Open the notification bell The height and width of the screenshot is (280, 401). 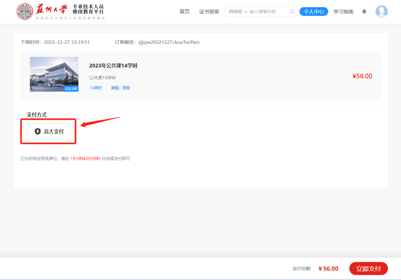point(364,11)
